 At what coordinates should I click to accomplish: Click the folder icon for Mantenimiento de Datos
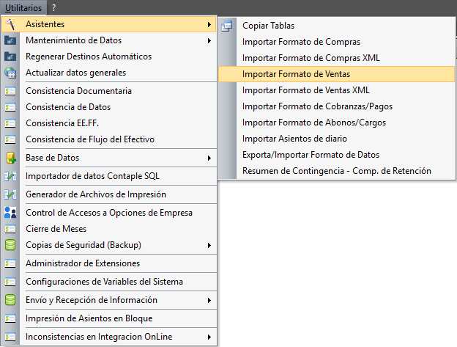(x=10, y=40)
